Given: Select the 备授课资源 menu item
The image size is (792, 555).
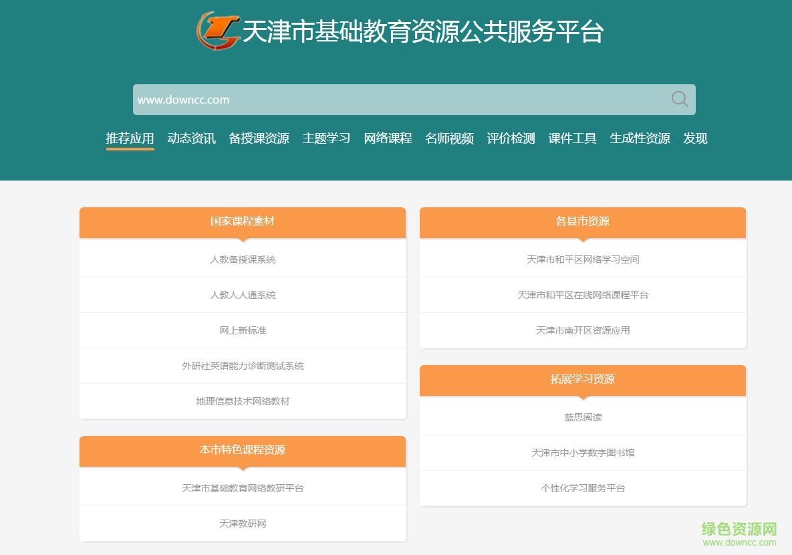Looking at the screenshot, I should [x=259, y=138].
